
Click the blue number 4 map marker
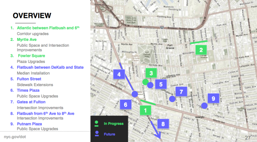click(119, 74)
